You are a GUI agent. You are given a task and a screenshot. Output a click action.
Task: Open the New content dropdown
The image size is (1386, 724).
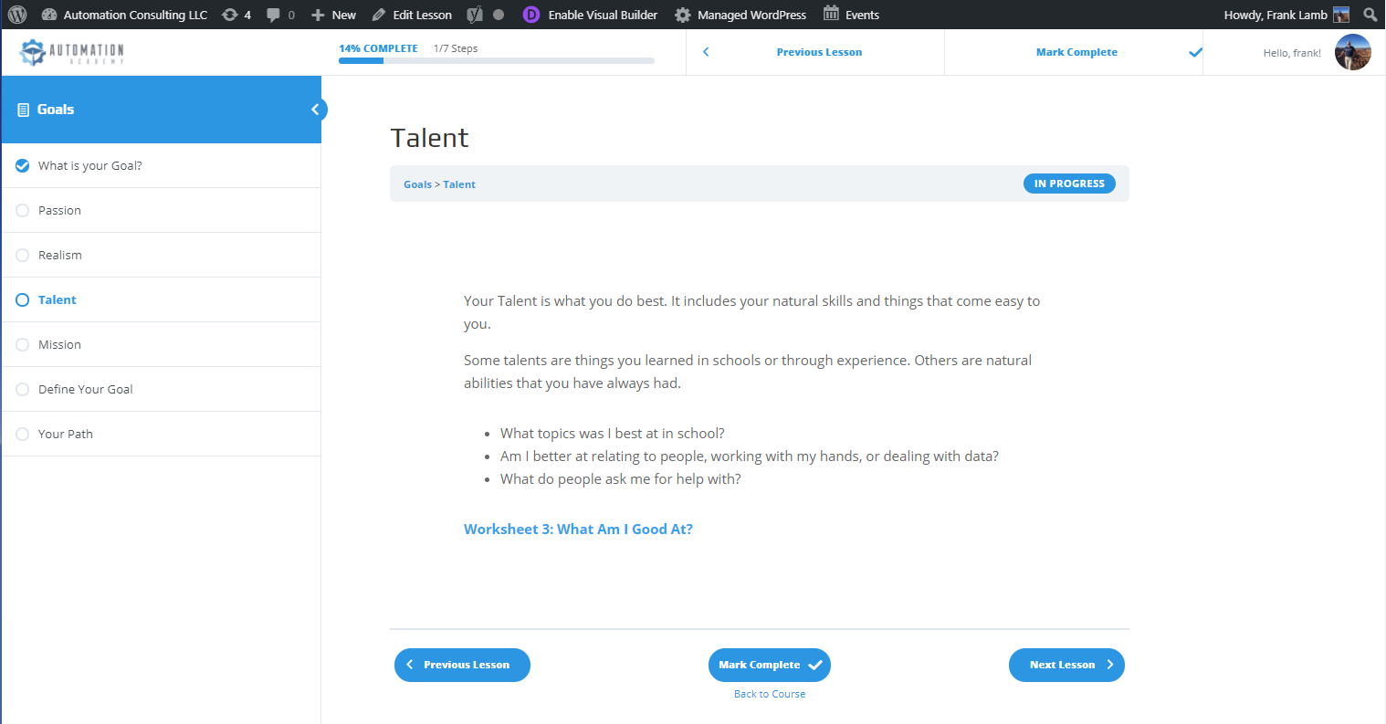point(332,14)
